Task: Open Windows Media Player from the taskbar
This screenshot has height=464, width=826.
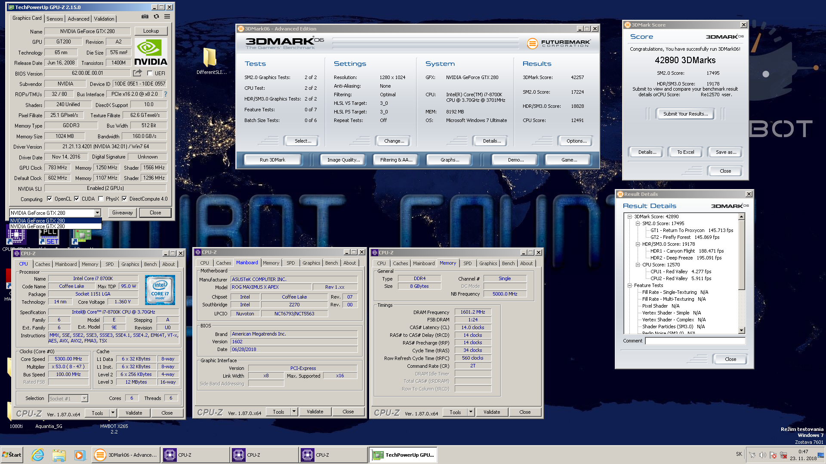Action: pyautogui.click(x=79, y=455)
